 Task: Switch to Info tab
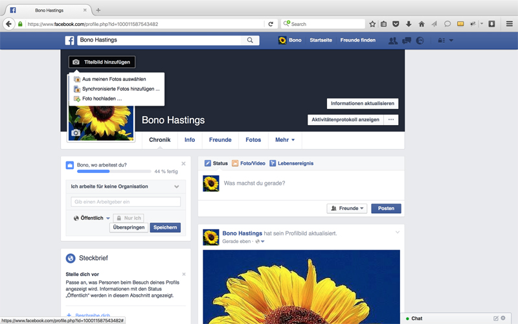coord(190,140)
